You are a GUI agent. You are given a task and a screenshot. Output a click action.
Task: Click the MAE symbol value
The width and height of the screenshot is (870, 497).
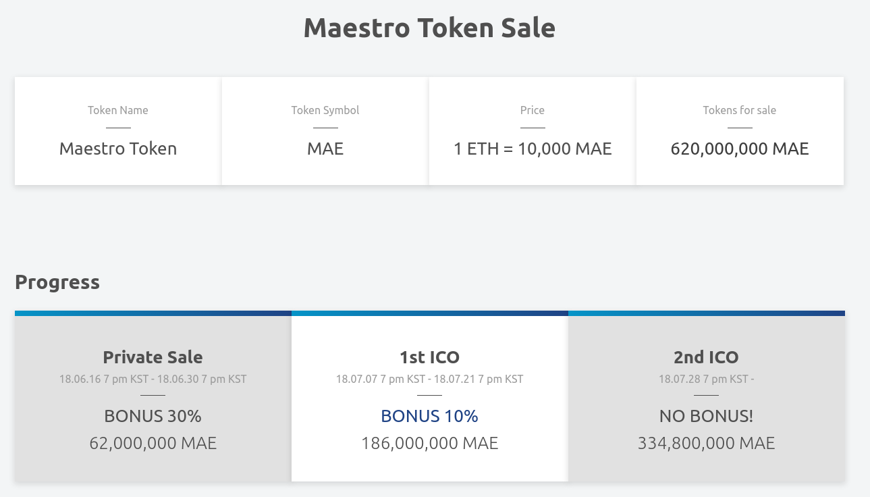tap(325, 149)
